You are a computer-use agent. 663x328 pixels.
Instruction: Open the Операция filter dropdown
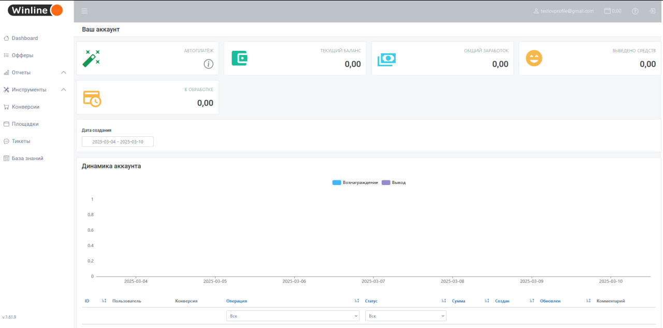[x=293, y=316]
